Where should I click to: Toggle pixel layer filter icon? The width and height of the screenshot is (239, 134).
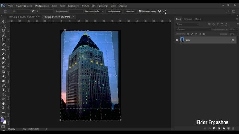click(209, 25)
